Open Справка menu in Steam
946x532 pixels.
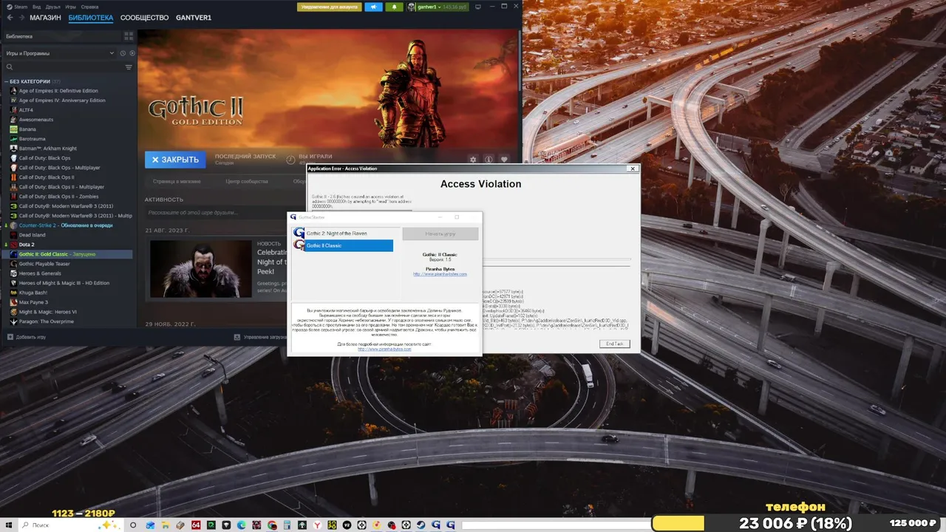pos(89,7)
